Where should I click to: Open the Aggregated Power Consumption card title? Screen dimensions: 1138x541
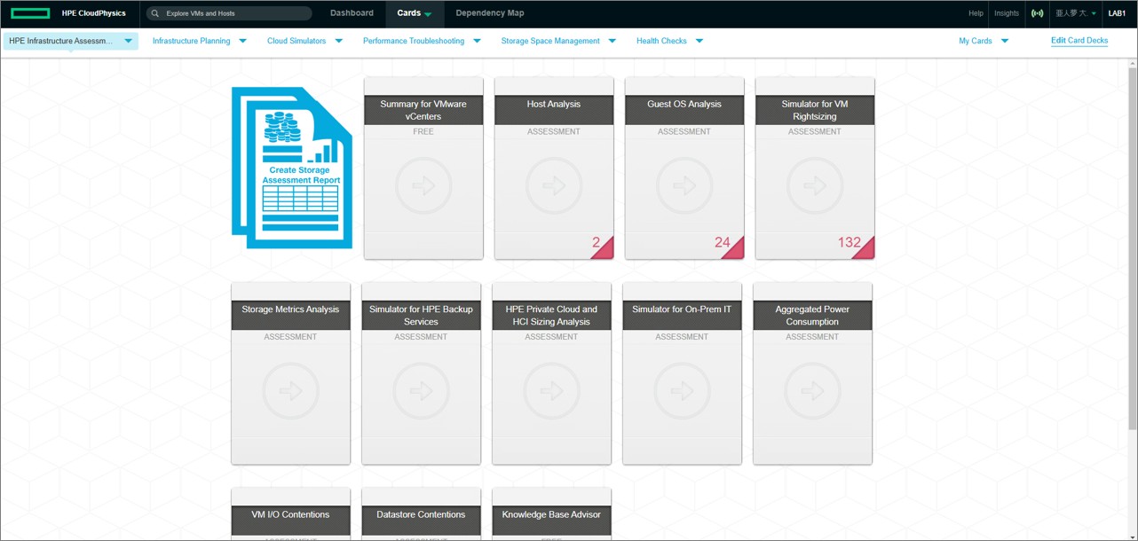(x=813, y=315)
